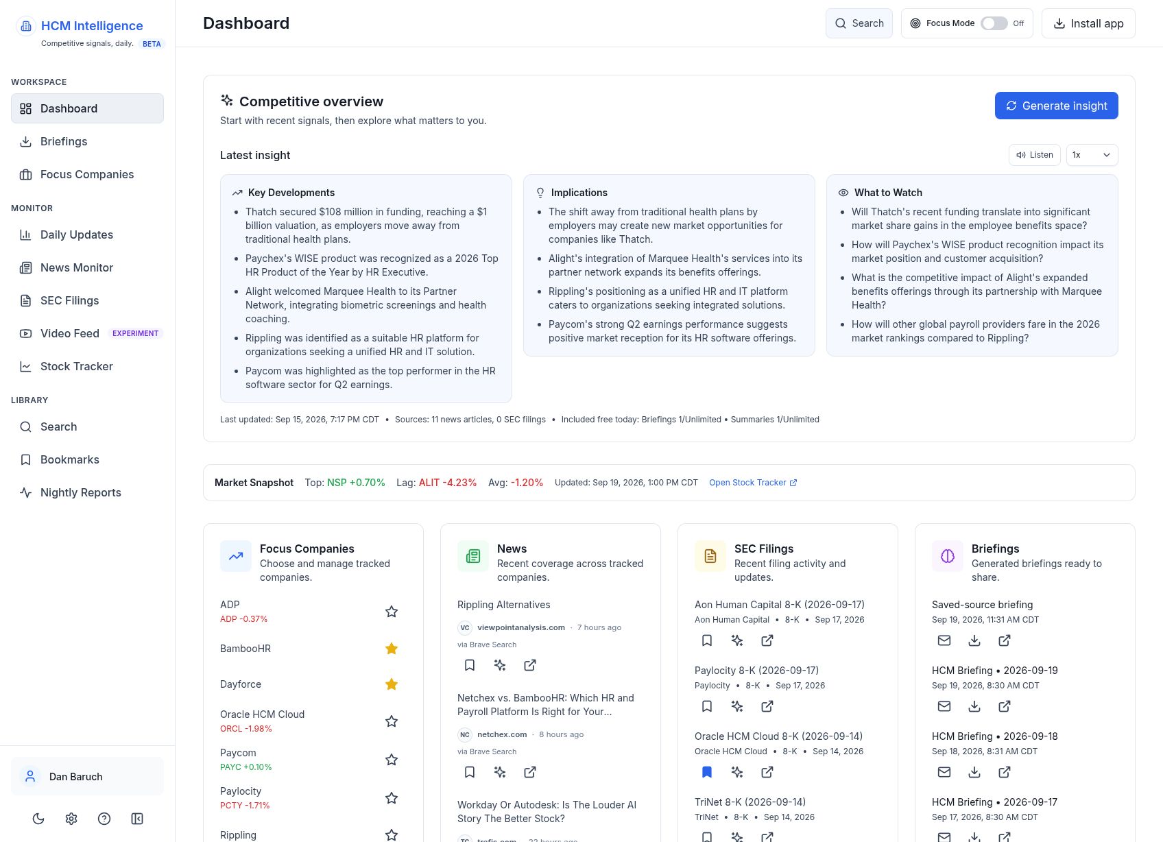Bookmark the Netchex vs. BambooHR article

pos(470,772)
